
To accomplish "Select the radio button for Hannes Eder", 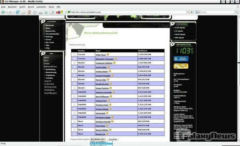I will [x=74, y=79].
